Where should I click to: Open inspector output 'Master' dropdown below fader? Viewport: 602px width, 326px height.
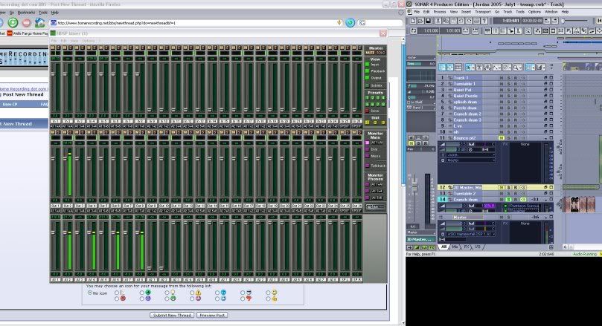click(421, 232)
